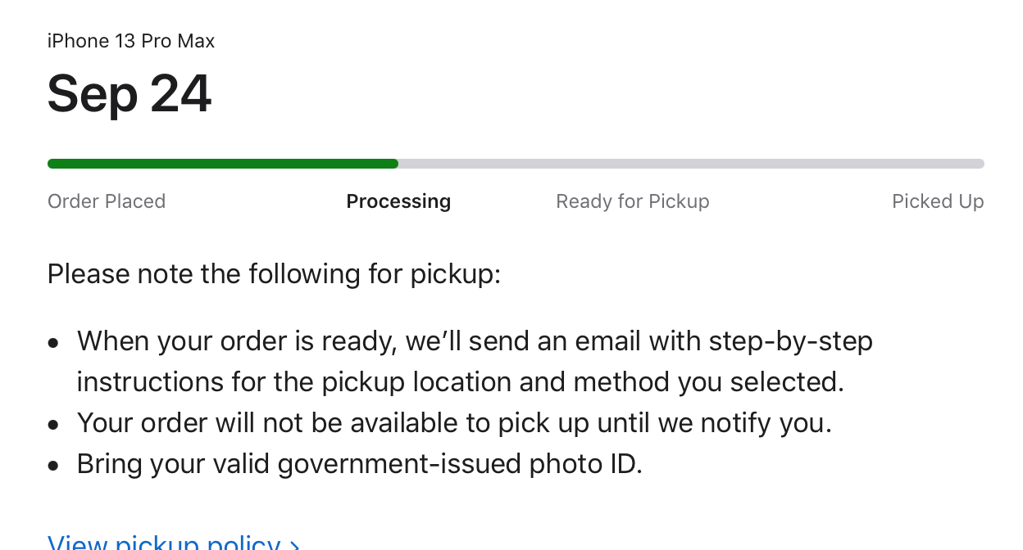The image size is (1023, 550).
Task: Open the View pickup policy link
Action: coord(164,543)
